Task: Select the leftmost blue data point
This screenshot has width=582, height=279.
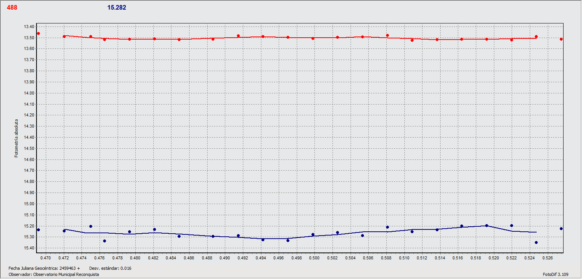Action: click(38, 230)
